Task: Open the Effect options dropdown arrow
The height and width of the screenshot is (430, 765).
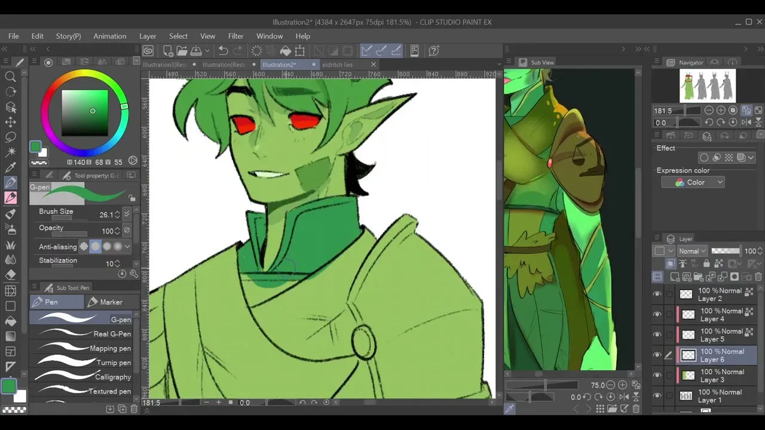Action: pyautogui.click(x=751, y=158)
